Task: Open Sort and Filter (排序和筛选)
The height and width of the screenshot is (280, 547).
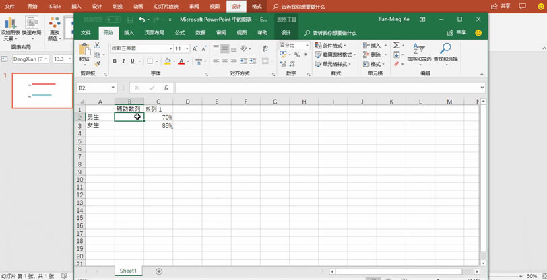Action: [418, 53]
